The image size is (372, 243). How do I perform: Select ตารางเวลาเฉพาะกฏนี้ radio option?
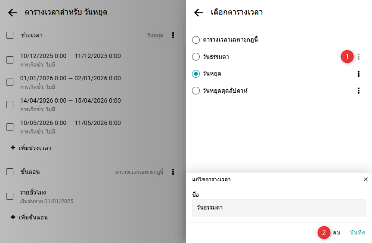(196, 40)
